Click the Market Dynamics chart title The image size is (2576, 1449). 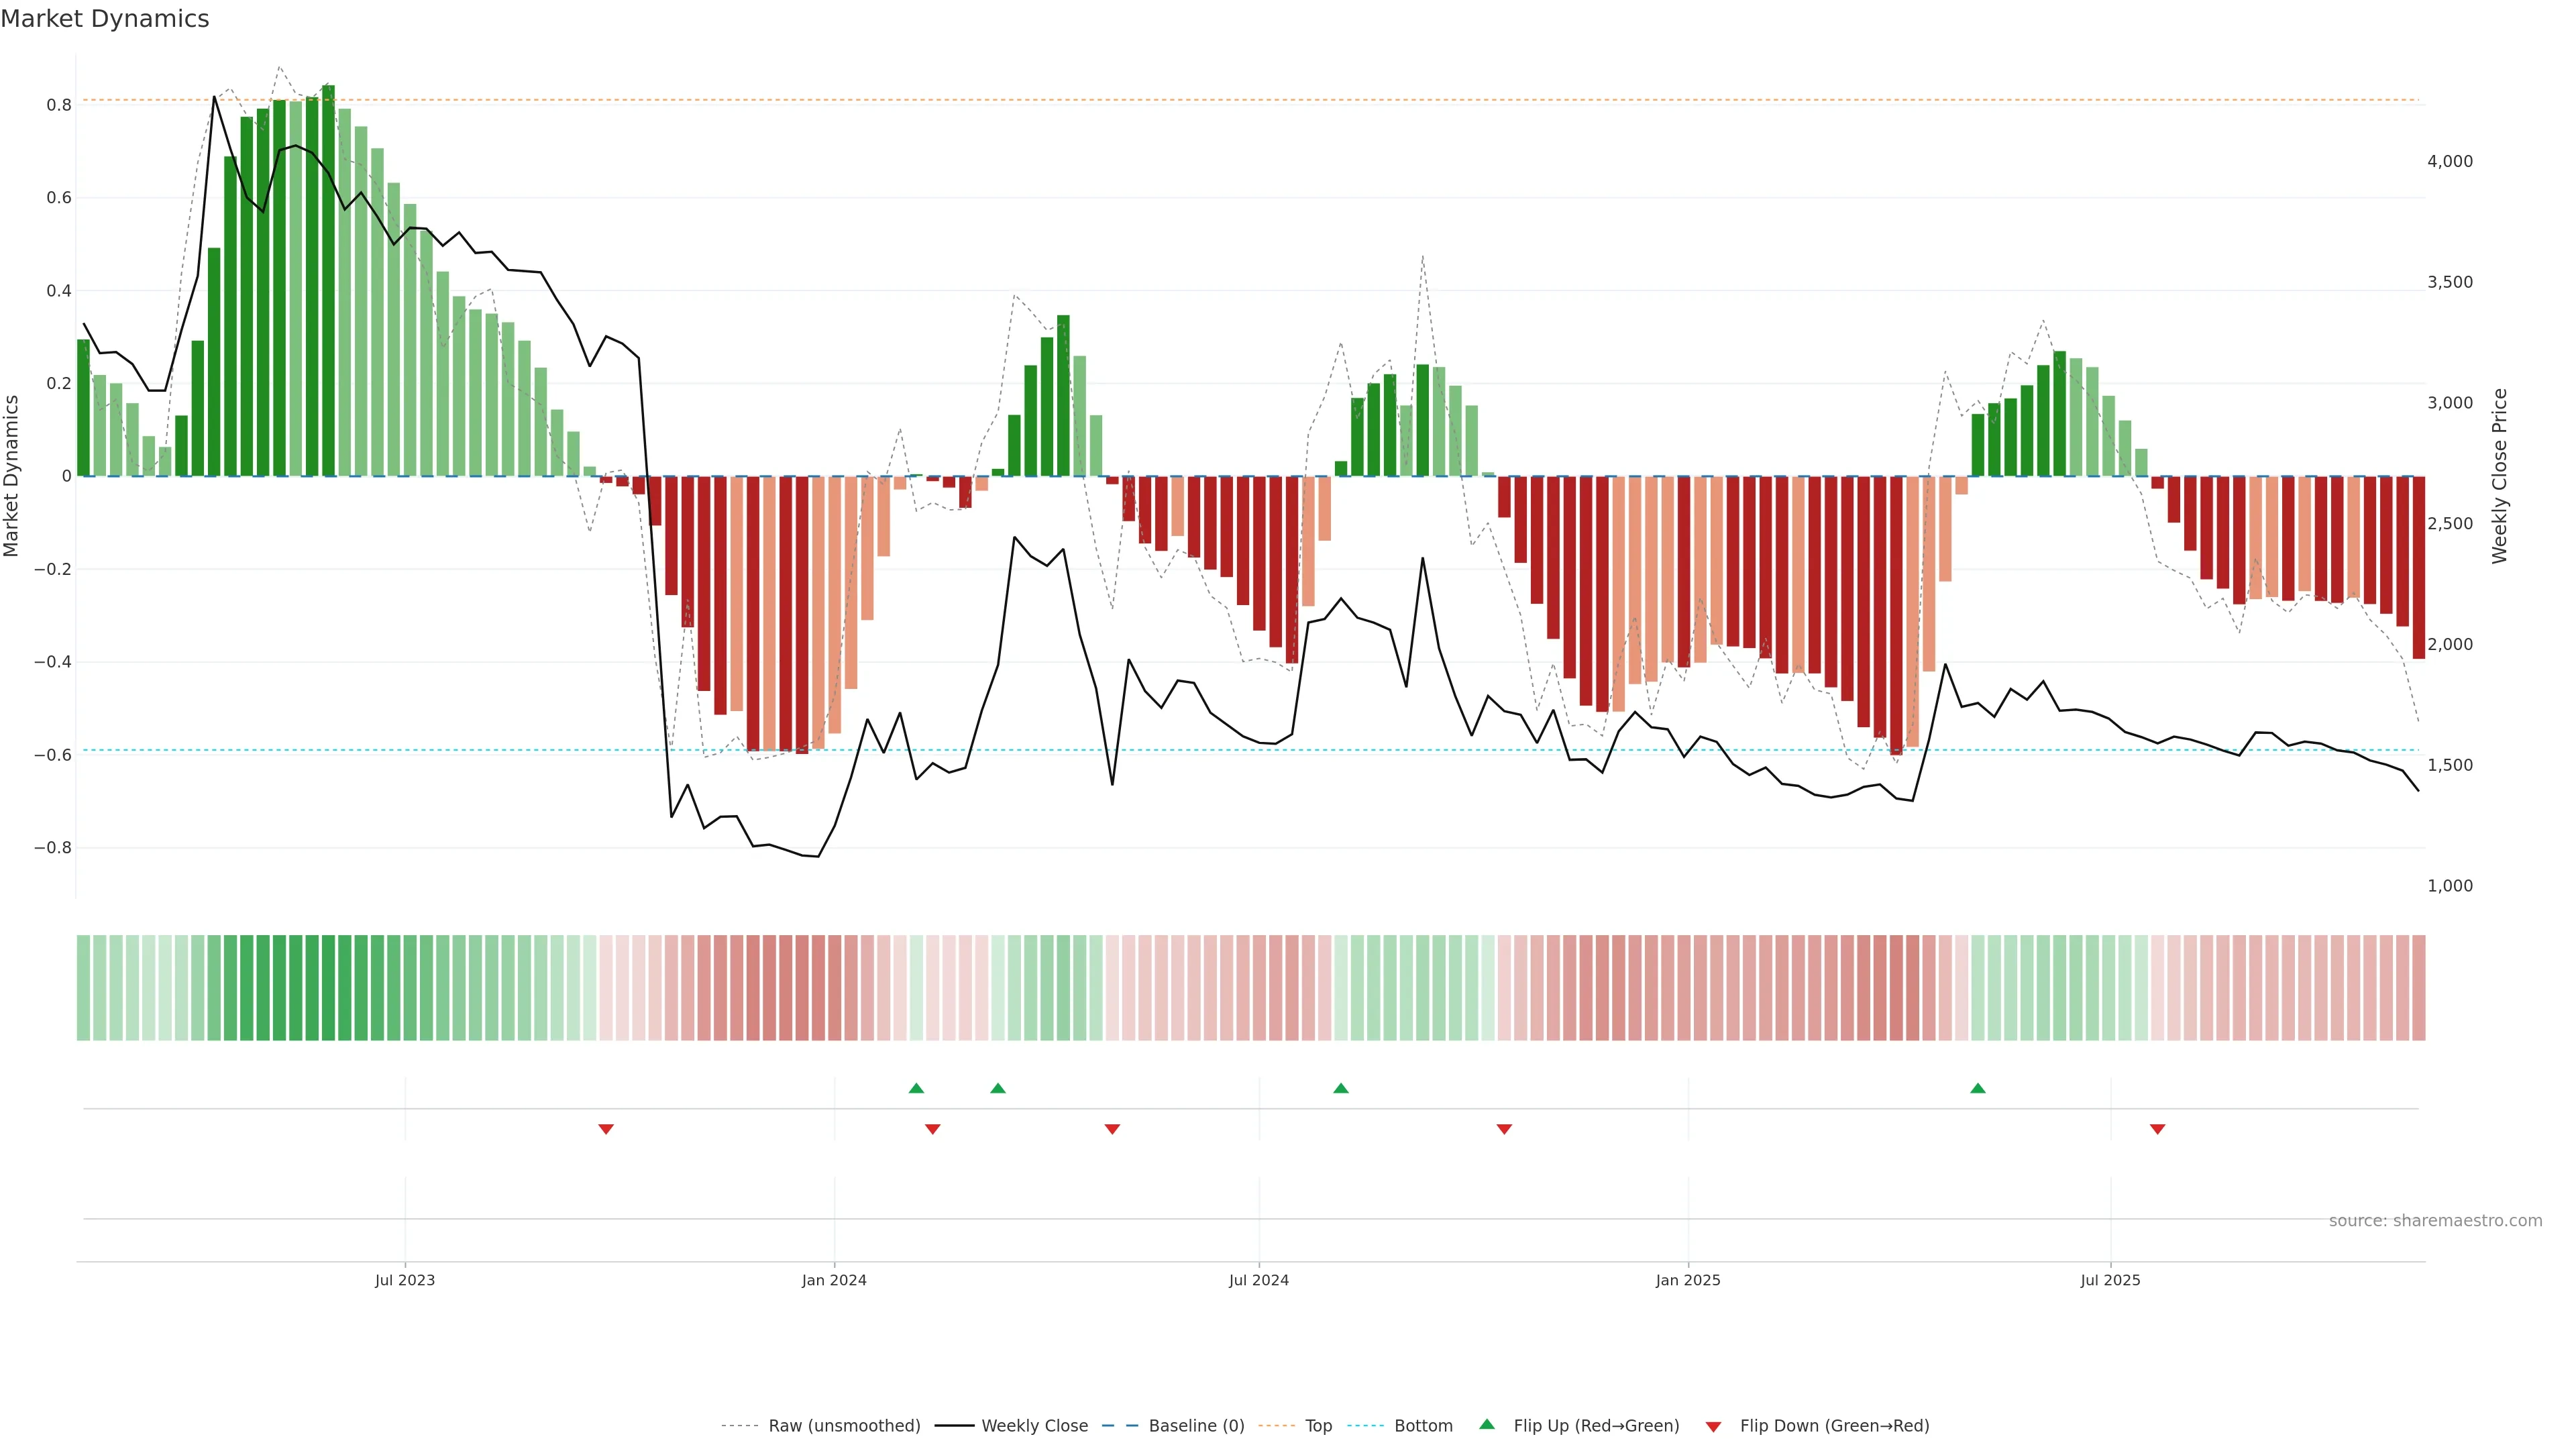(x=105, y=19)
